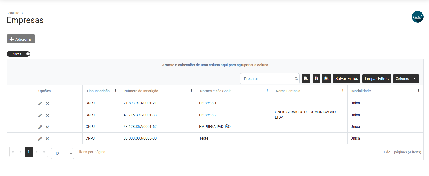Delete Teste row with X icon

48,139
